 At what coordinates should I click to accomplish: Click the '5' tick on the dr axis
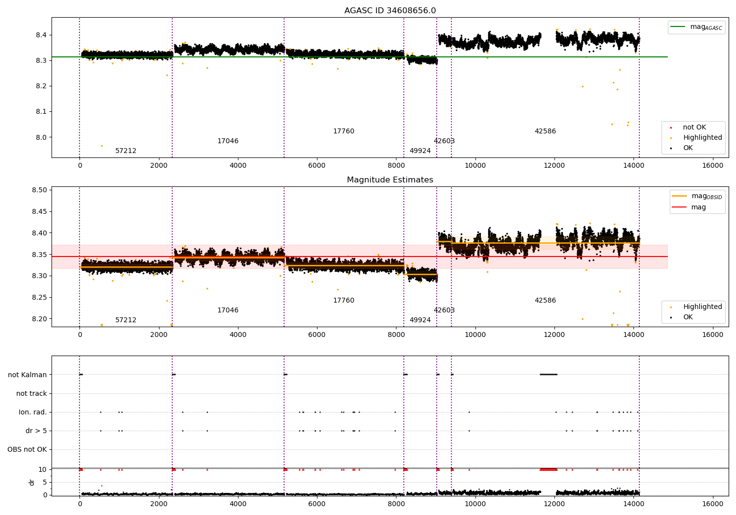click(x=45, y=483)
